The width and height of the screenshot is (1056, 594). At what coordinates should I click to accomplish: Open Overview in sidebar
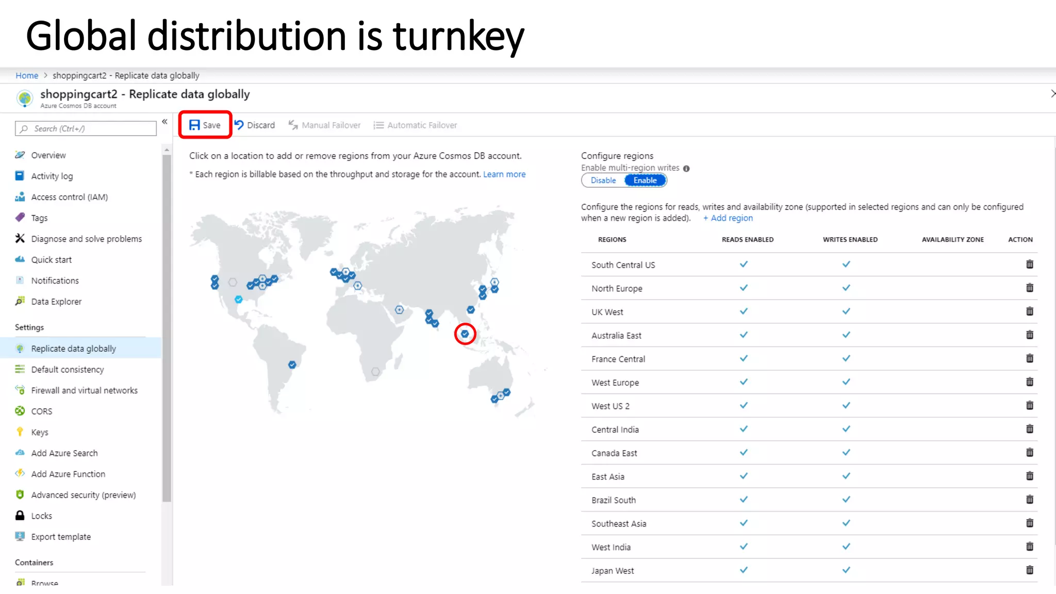48,155
